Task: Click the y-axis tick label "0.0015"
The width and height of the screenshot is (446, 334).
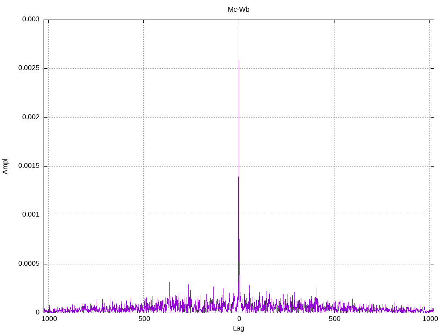Action: pos(29,166)
